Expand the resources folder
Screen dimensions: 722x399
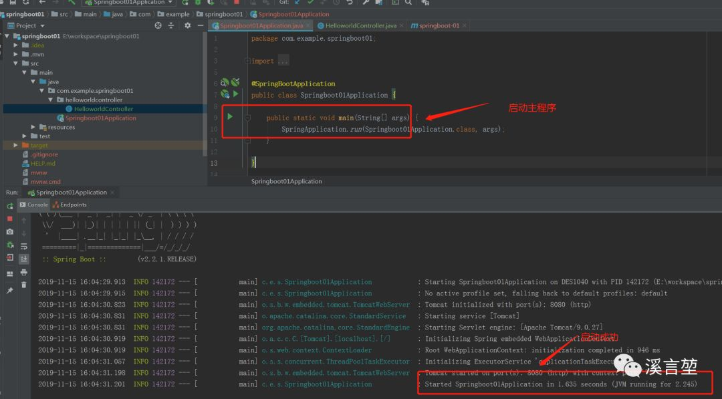(x=33, y=127)
